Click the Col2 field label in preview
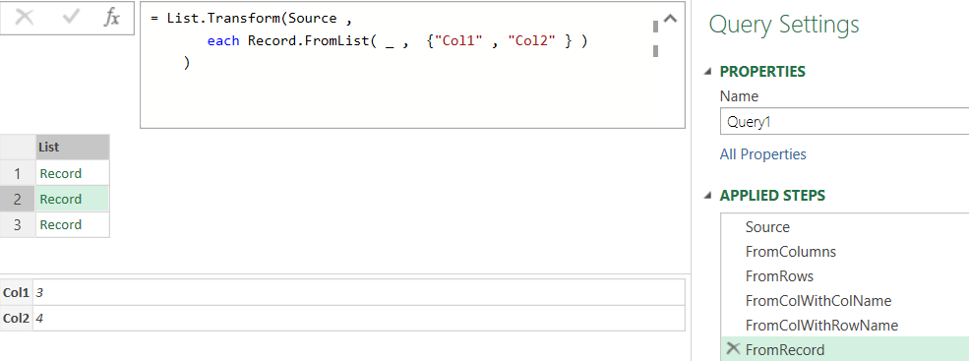The width and height of the screenshot is (969, 361). click(16, 319)
